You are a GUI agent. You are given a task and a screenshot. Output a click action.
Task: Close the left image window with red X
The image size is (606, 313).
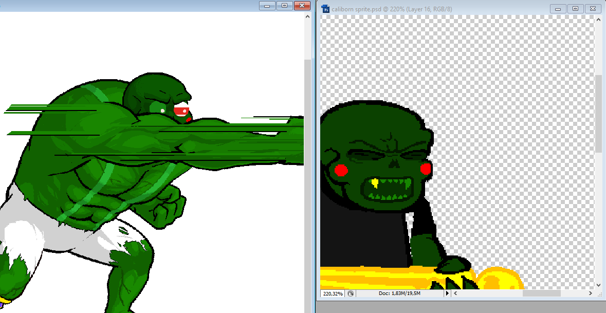(x=302, y=6)
